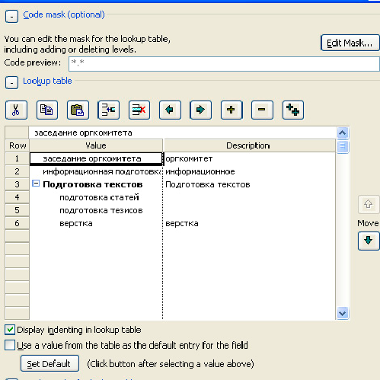Select the value cell заседание оргкомитета in row 1
This screenshot has height=380, width=380.
(96, 158)
